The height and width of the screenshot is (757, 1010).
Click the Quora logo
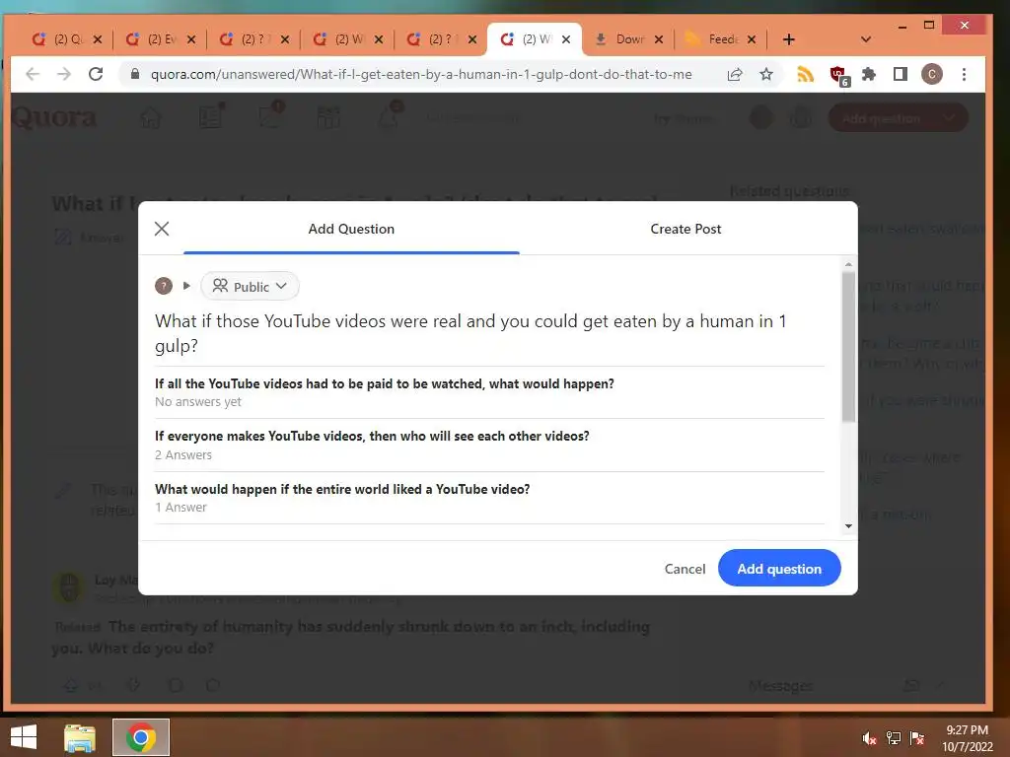54,118
